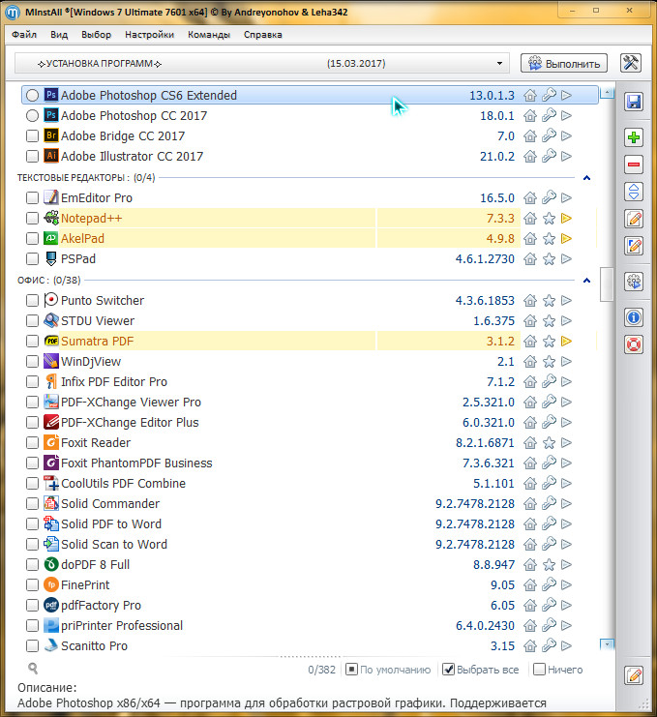Select Adobe Photoshop CC 2017 radio button
This screenshot has width=657, height=717.
coord(32,116)
